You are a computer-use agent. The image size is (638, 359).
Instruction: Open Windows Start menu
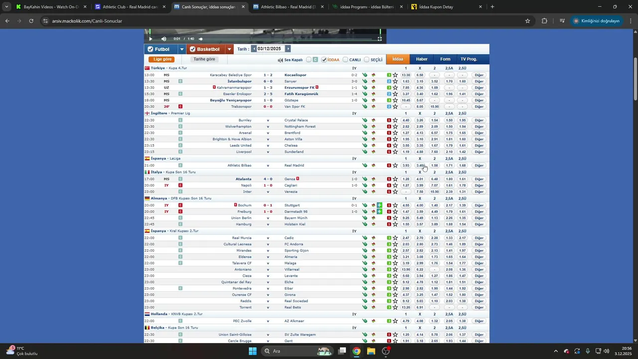point(253,351)
